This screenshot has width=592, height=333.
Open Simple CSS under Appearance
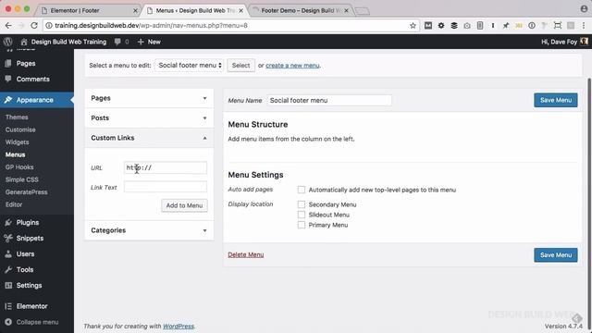(22, 179)
